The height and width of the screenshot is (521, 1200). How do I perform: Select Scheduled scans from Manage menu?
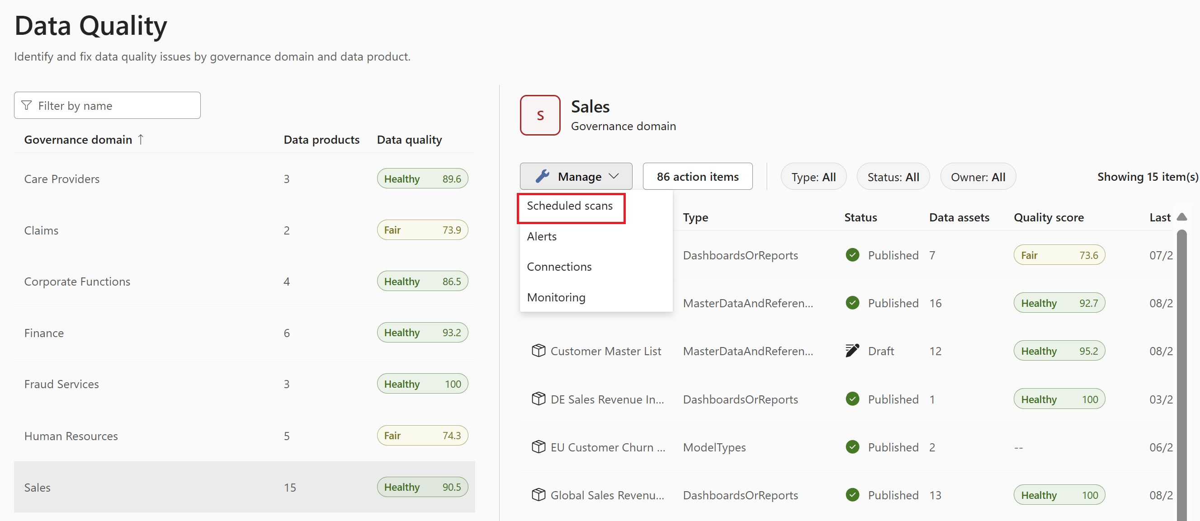tap(570, 204)
